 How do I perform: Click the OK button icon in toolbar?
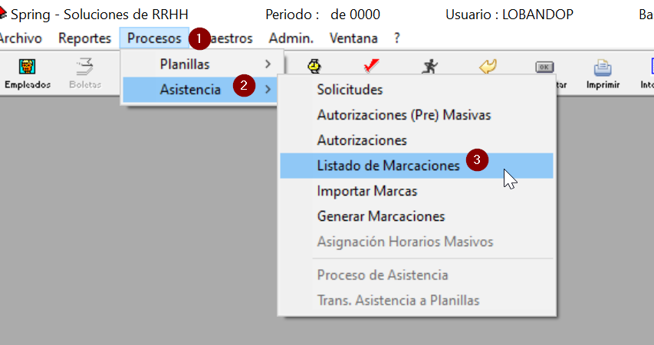point(544,67)
